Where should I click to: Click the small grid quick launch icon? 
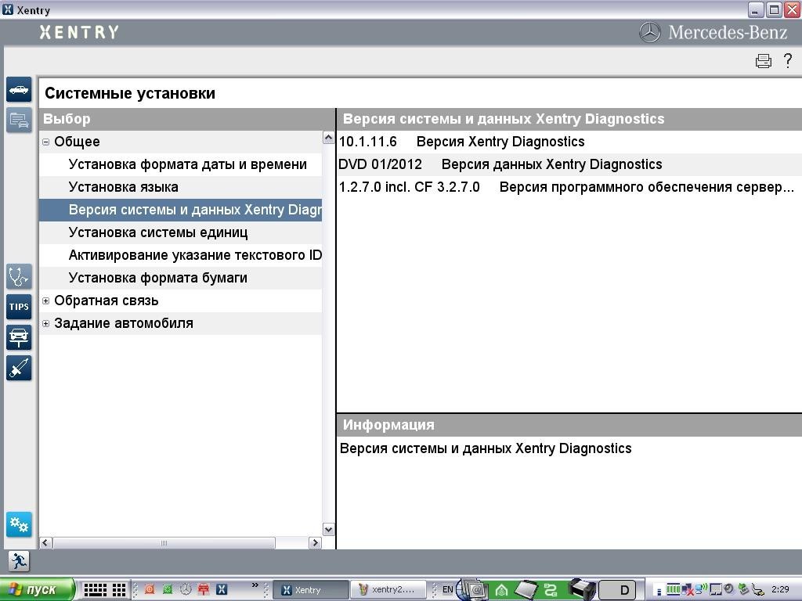point(119,590)
